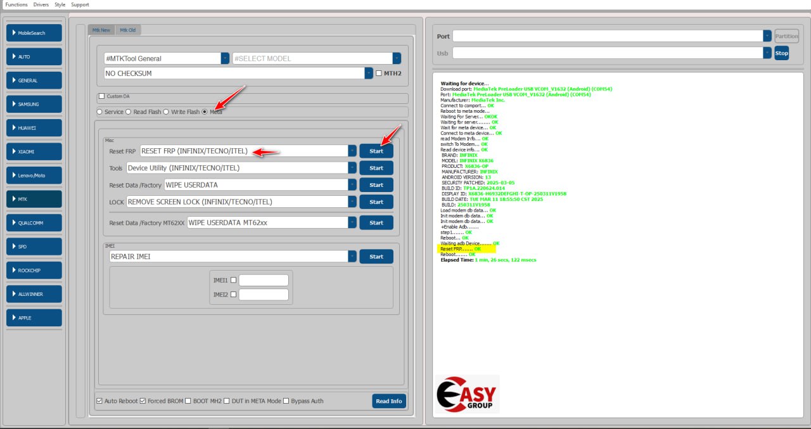
Task: Expand the NO CHECKSUM dropdown
Action: pos(369,74)
